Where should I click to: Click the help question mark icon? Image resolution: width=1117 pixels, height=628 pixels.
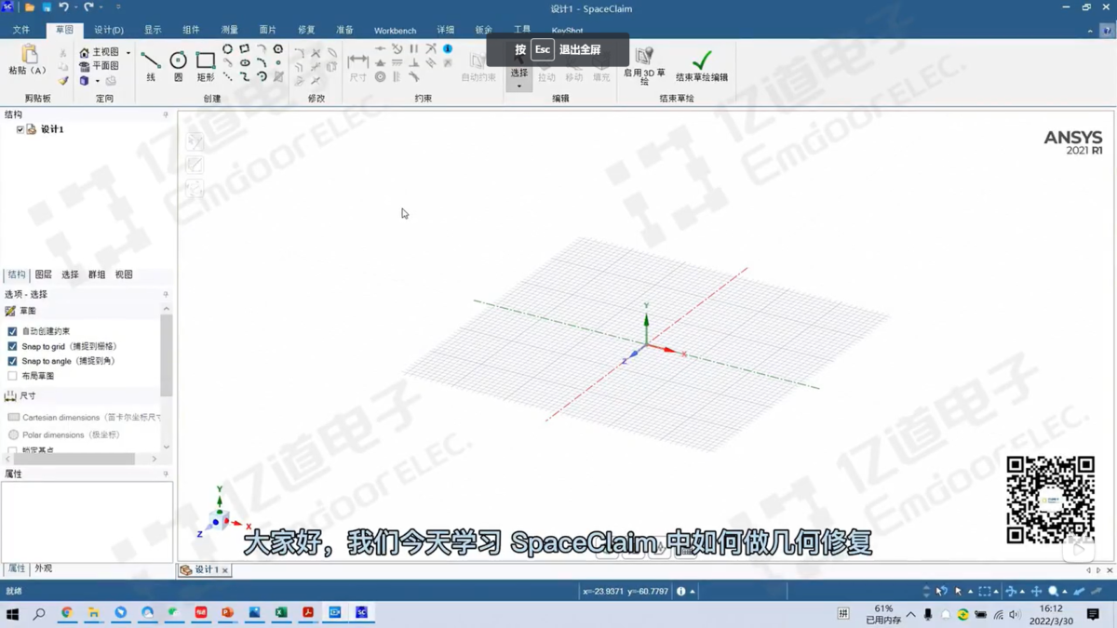pos(1107,31)
